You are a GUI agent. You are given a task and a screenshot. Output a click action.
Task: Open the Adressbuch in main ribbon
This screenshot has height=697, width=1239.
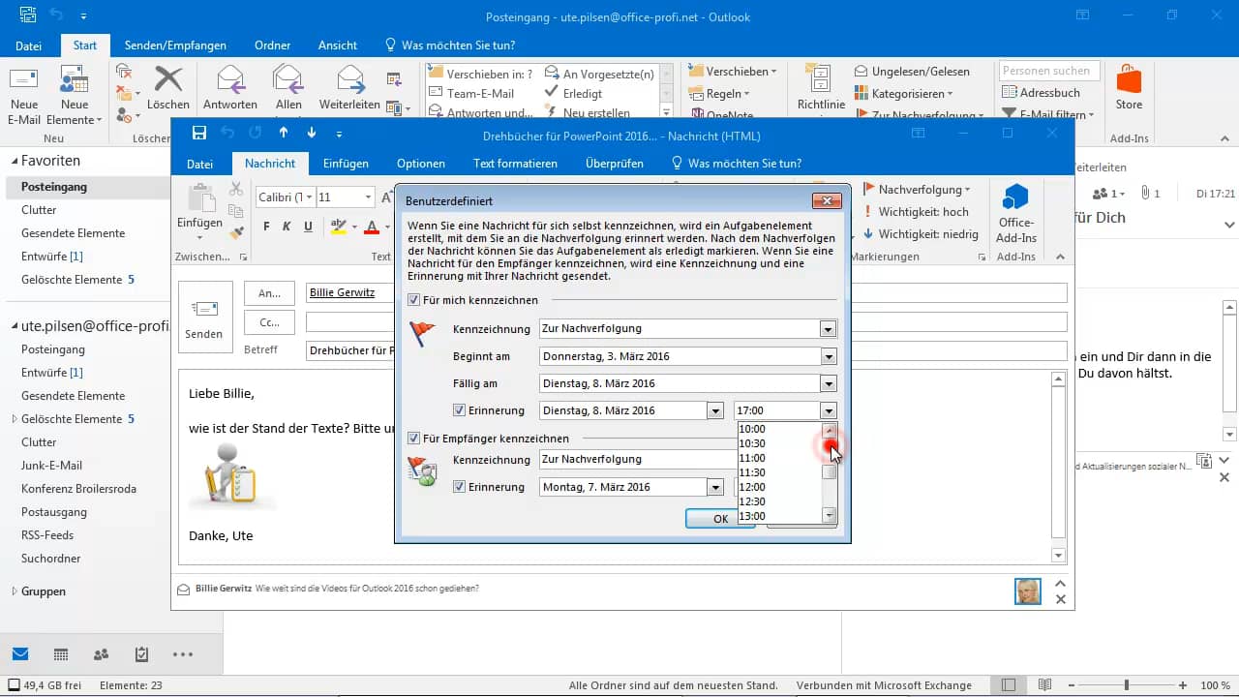click(x=1042, y=93)
